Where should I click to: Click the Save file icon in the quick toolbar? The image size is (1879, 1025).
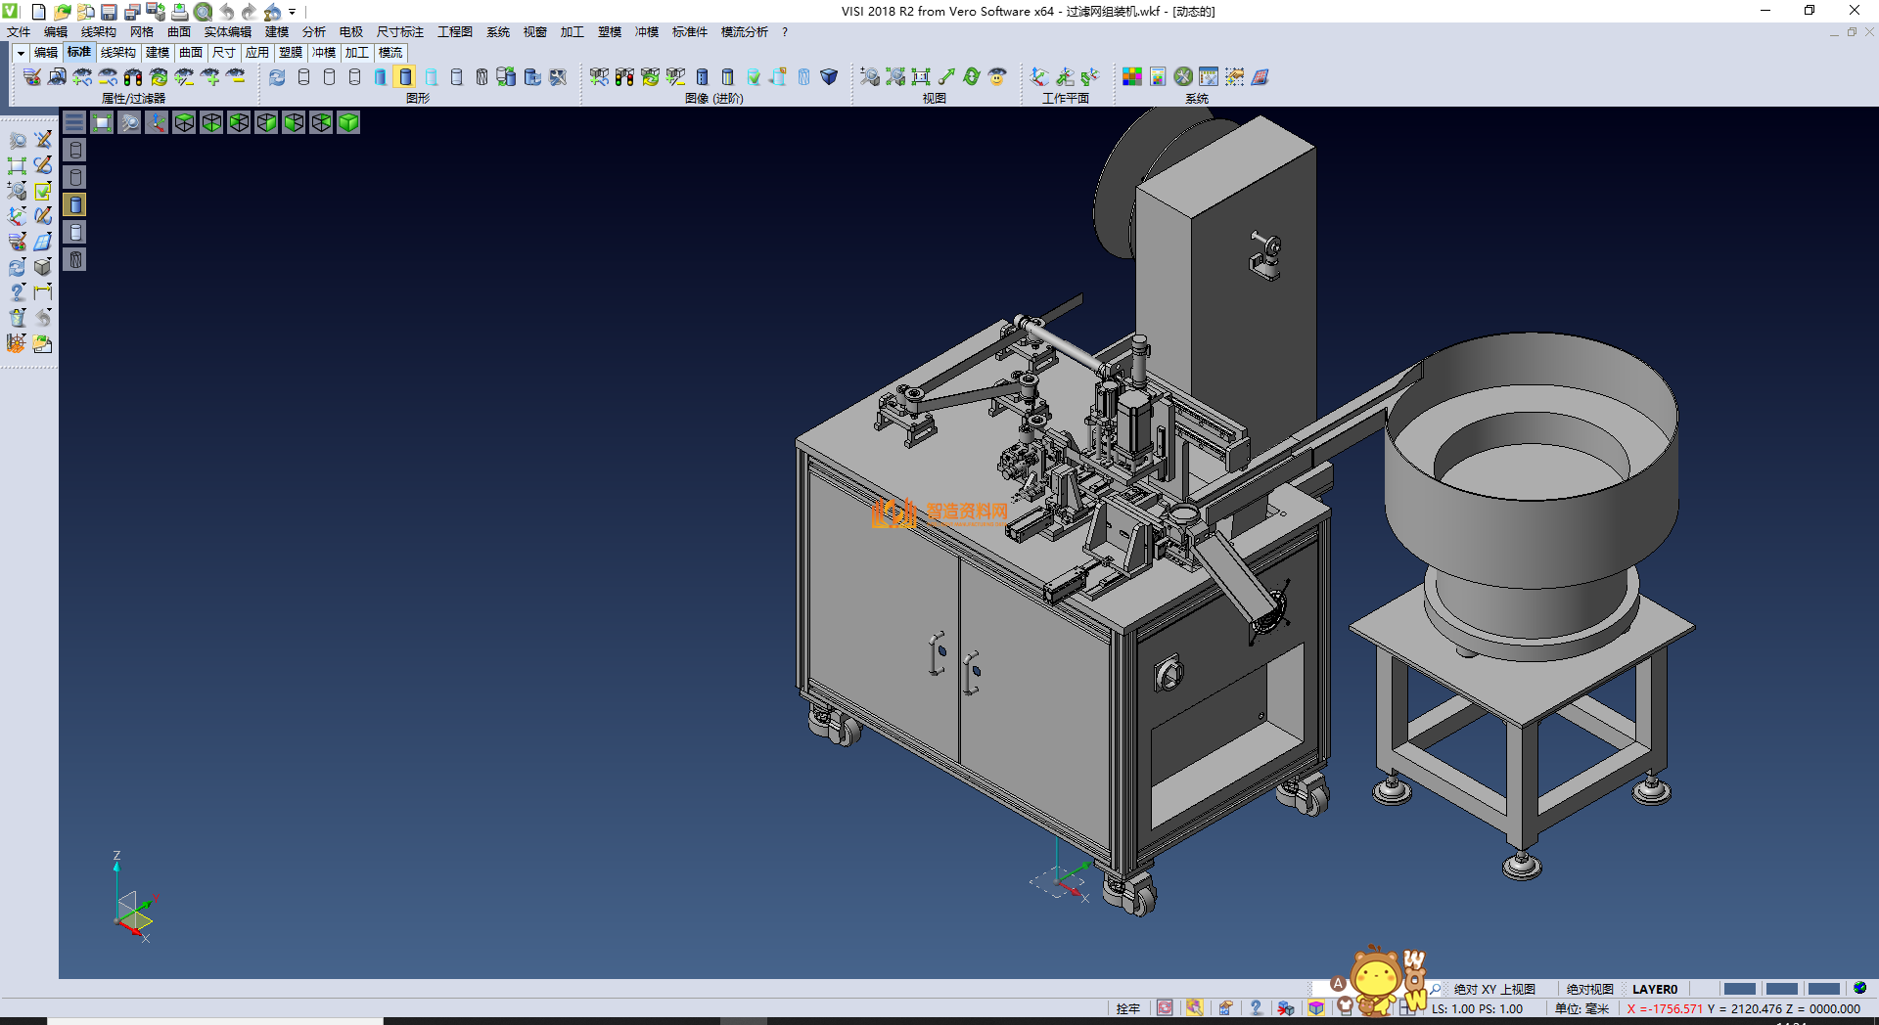point(109,12)
